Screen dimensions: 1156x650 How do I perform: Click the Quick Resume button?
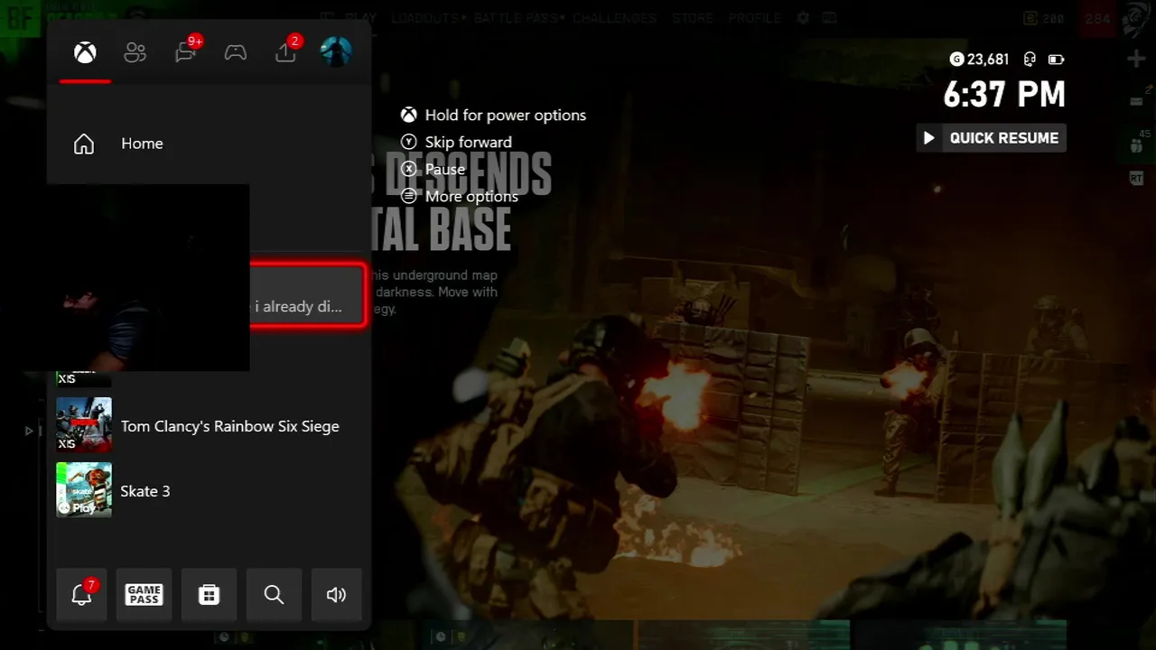point(991,138)
